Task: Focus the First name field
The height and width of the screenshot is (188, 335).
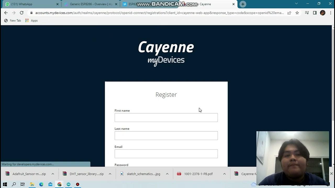Action: pyautogui.click(x=166, y=118)
